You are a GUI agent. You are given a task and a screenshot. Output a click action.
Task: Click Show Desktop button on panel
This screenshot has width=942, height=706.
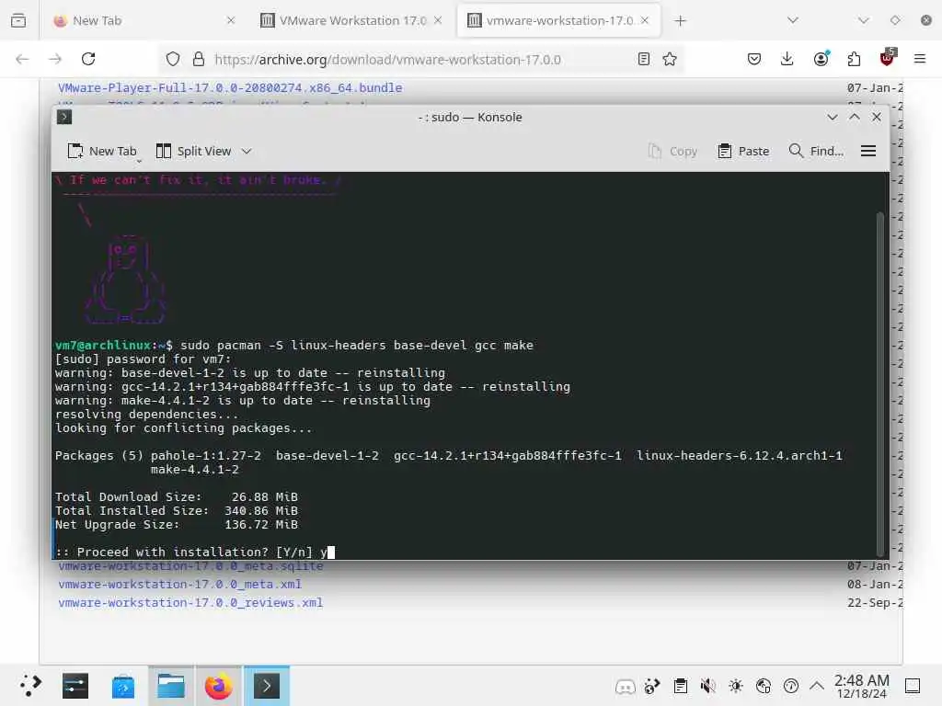tap(912, 686)
